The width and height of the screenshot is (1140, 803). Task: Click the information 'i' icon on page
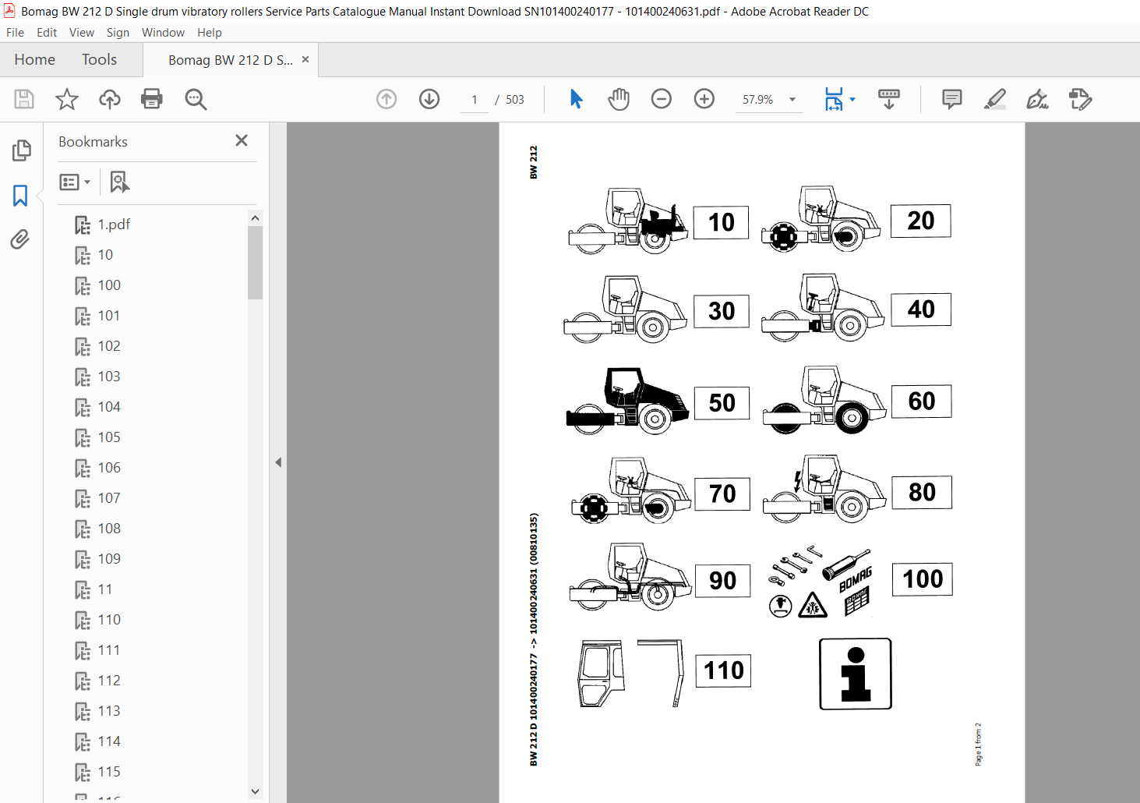856,674
